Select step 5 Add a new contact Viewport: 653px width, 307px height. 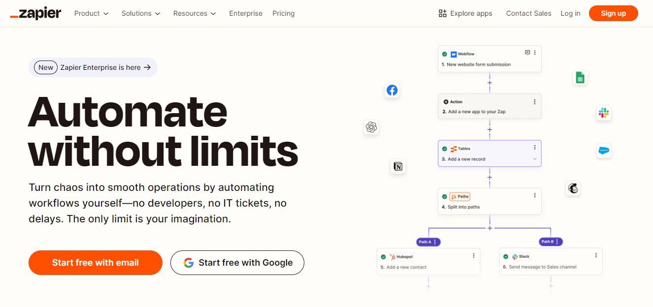428,261
